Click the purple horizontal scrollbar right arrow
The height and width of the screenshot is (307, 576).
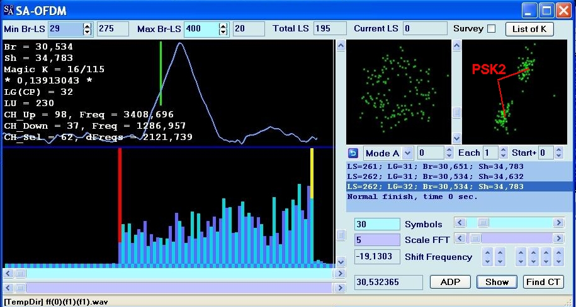point(341,287)
